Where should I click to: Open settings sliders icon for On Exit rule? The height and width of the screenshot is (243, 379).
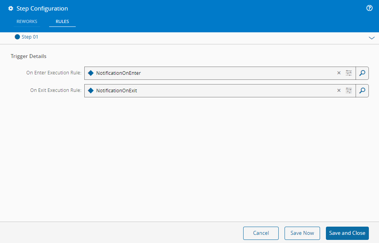[x=349, y=90]
